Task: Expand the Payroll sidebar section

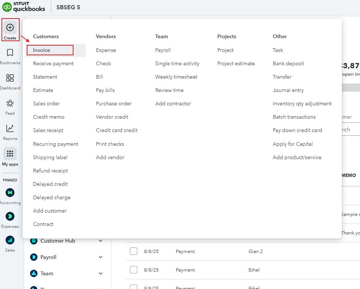Action: pos(101,257)
